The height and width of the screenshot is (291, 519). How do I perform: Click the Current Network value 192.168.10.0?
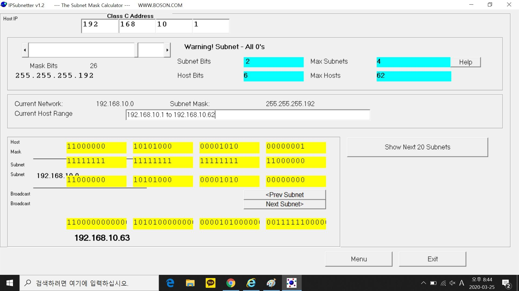(115, 104)
